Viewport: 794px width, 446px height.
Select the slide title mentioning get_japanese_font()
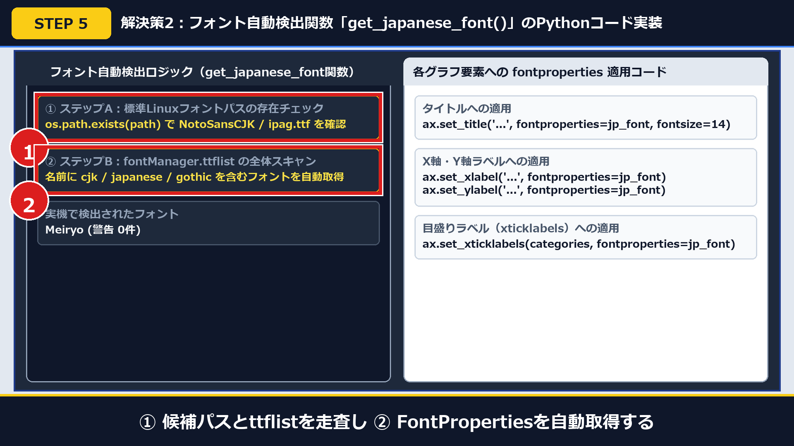pos(391,23)
